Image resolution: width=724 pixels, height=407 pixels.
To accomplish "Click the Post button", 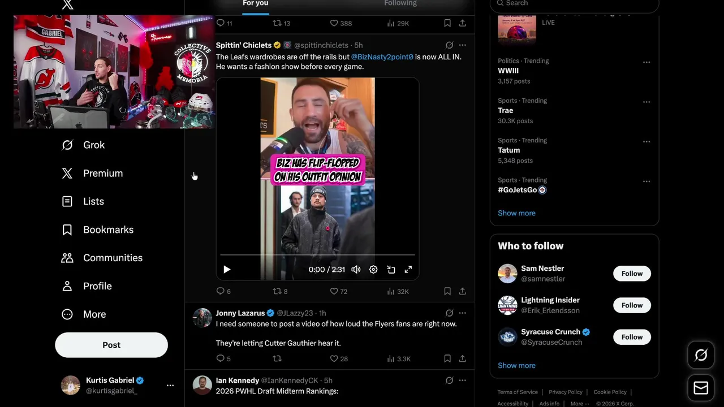I will pos(111,345).
